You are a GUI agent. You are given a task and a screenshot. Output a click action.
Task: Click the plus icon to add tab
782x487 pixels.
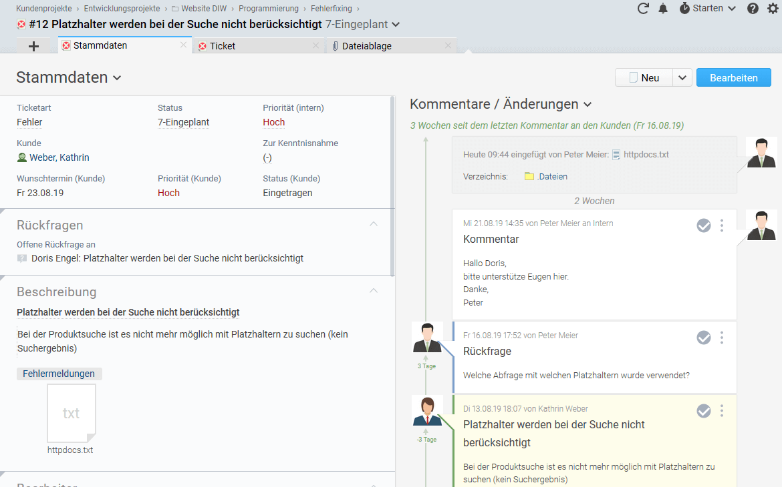tap(34, 46)
